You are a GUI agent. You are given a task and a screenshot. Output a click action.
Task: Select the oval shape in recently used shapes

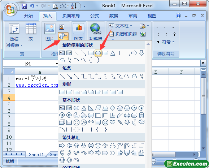click(98, 53)
